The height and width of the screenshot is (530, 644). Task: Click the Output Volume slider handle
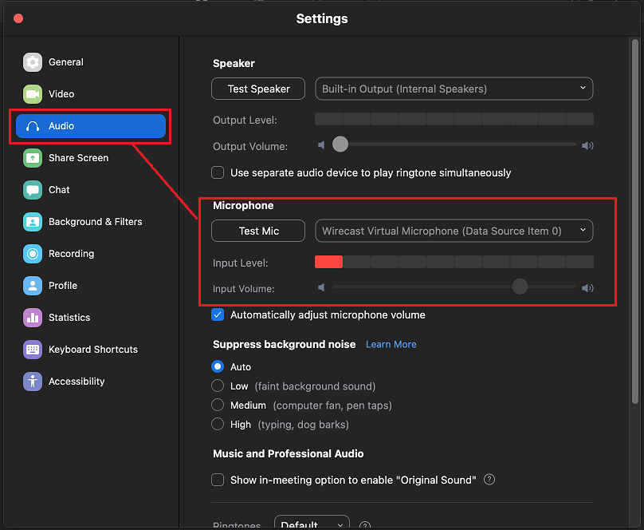click(x=340, y=144)
